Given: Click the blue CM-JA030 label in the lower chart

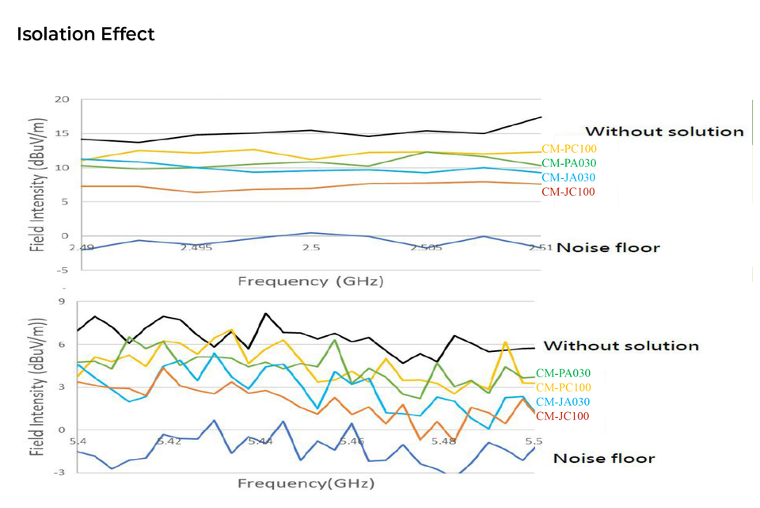Looking at the screenshot, I should click(563, 402).
